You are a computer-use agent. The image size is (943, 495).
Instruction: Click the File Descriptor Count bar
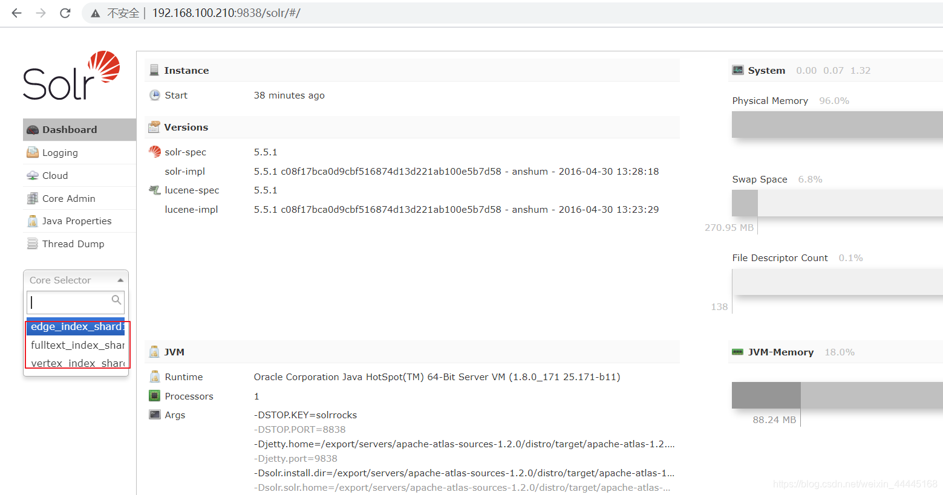click(837, 282)
